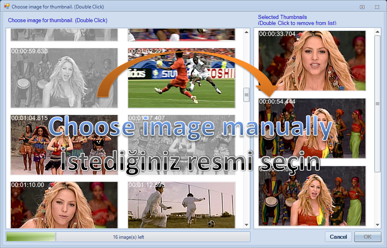Select the faded thumbnail at 00:01:07.407
Viewport: 387px width, 248px height.
[x=181, y=145]
